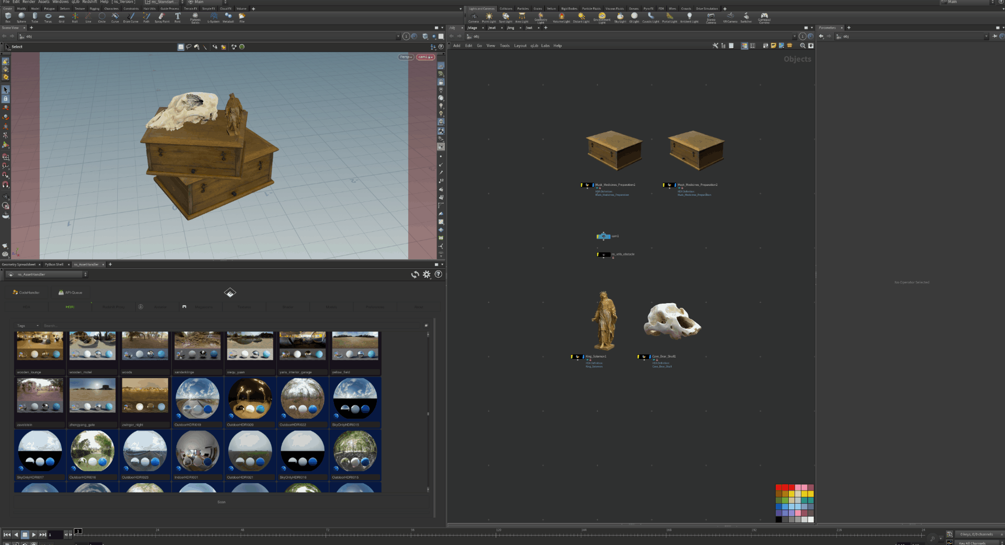Click the refresh icon in the ns_AssetHandler panel

coord(415,274)
